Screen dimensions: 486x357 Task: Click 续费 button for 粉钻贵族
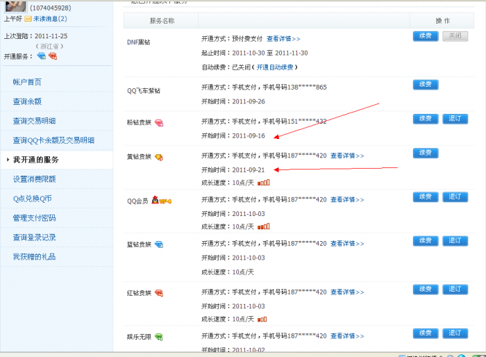pos(426,119)
